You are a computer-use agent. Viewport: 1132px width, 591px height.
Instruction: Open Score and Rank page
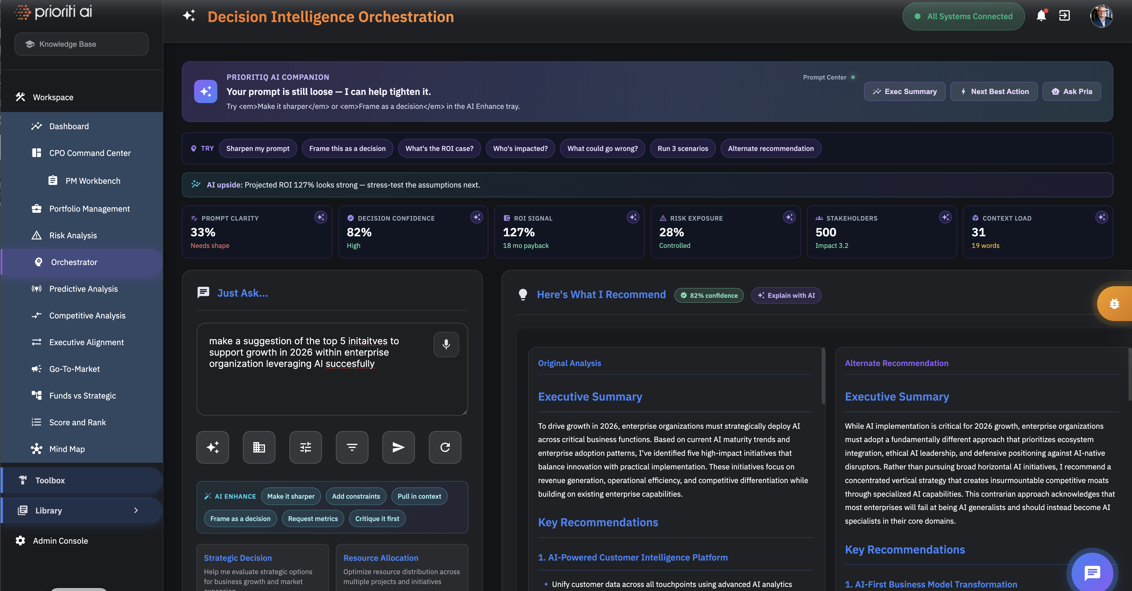(82, 422)
